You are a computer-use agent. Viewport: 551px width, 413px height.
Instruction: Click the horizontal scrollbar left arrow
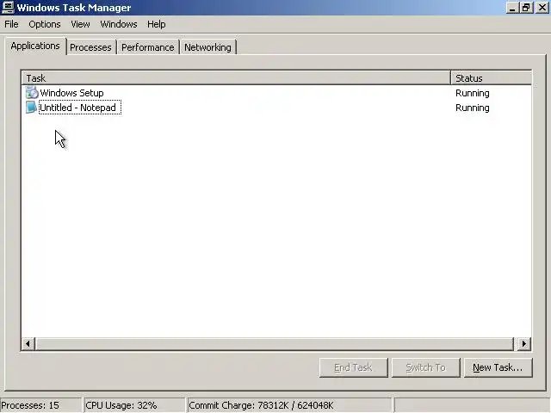click(28, 343)
